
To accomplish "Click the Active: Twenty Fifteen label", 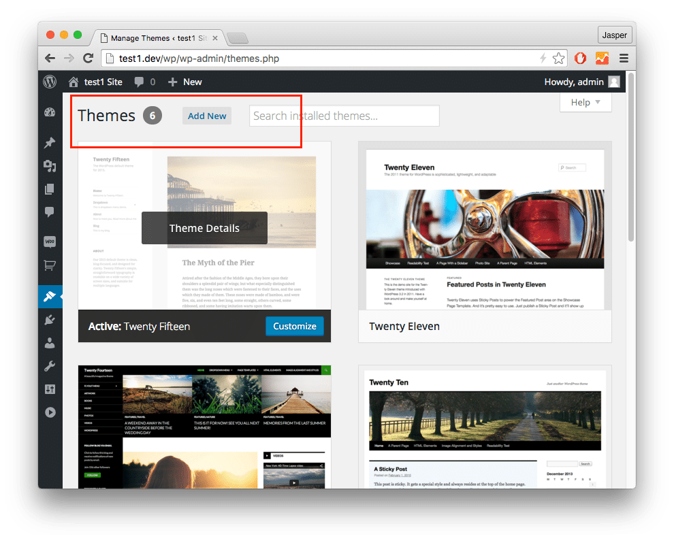I will 139,327.
